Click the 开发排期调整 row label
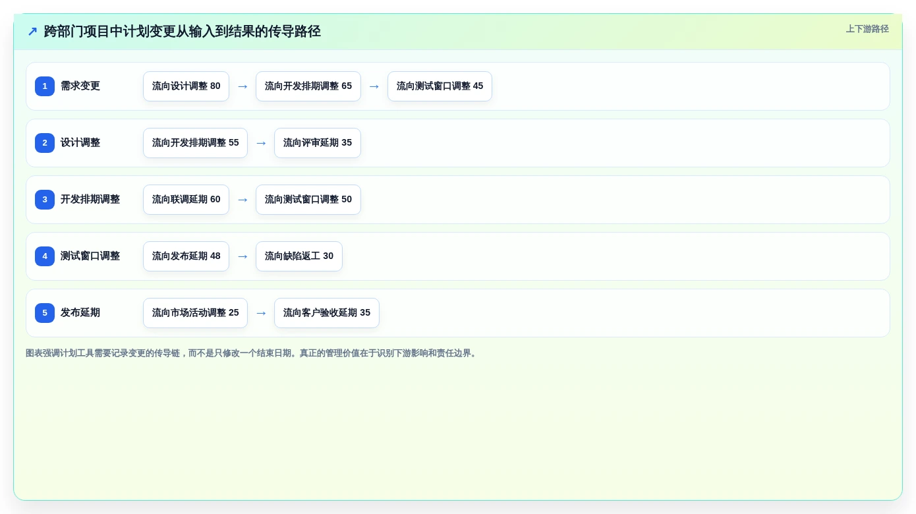This screenshot has width=916, height=514. [x=90, y=200]
